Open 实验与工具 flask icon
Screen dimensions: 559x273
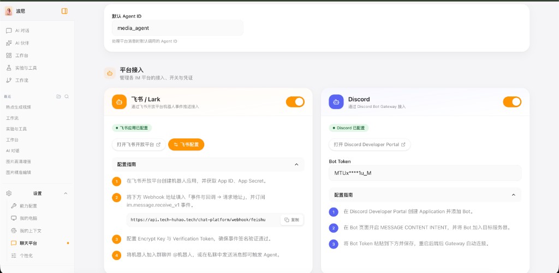tap(9, 68)
